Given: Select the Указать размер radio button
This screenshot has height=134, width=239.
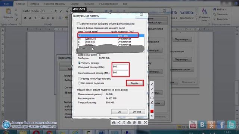Looking at the screenshot, I should click(x=79, y=63).
